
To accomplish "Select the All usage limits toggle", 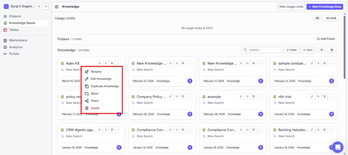I will tap(317, 18).
